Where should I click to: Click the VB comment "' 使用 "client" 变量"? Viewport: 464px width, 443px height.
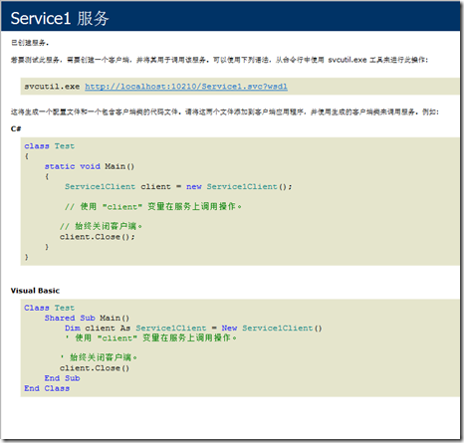click(x=150, y=338)
